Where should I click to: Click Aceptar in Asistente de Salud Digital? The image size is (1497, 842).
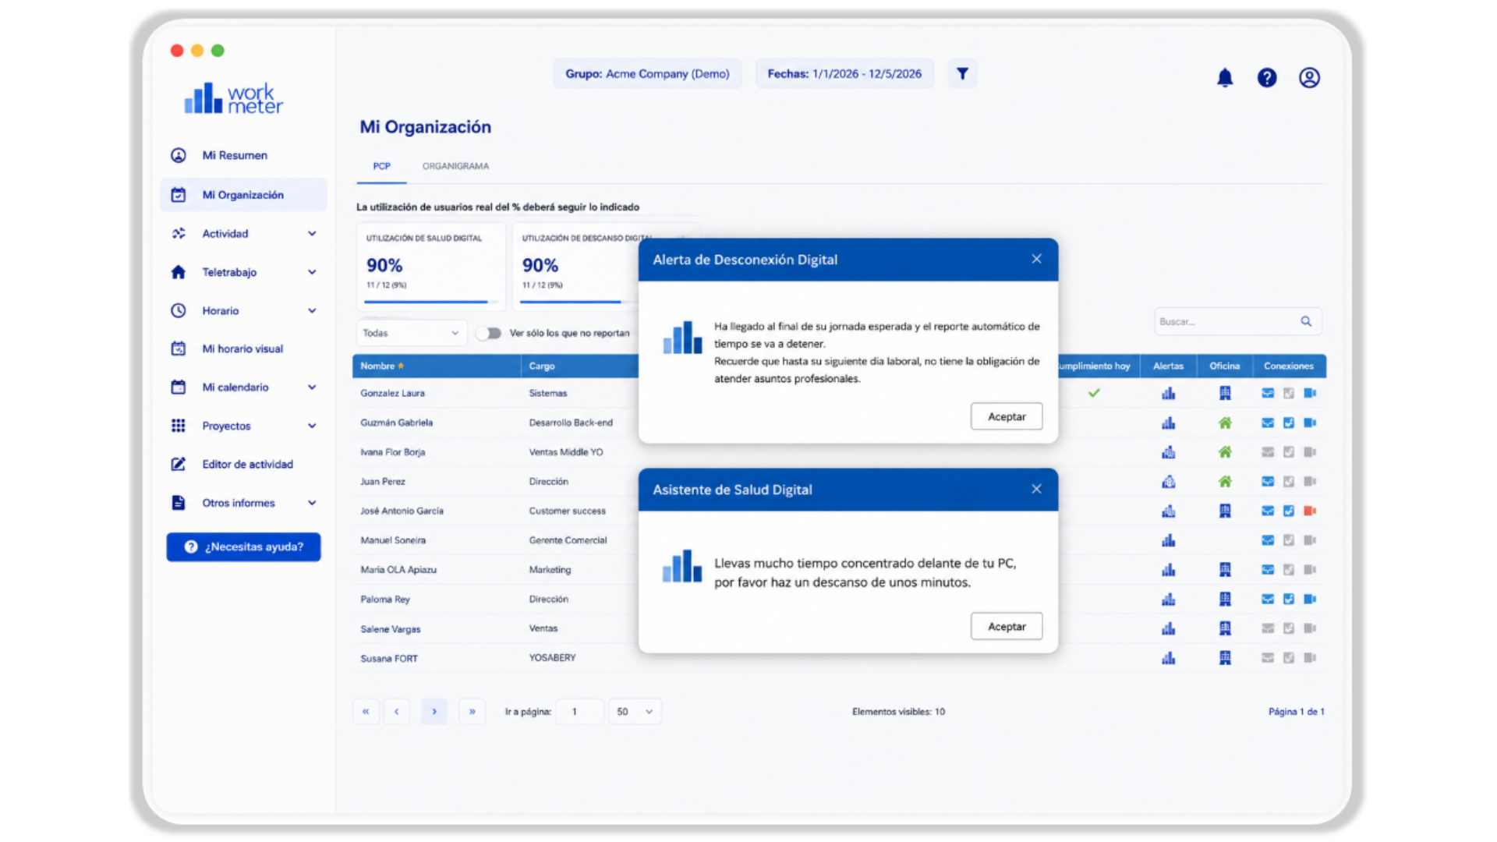point(1007,626)
